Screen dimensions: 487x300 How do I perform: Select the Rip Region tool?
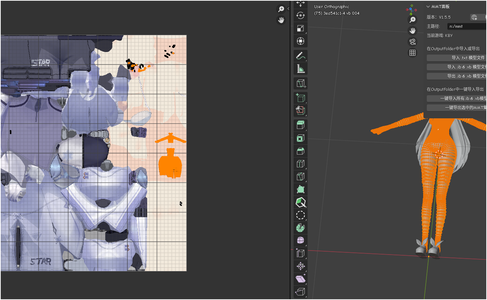click(301, 292)
